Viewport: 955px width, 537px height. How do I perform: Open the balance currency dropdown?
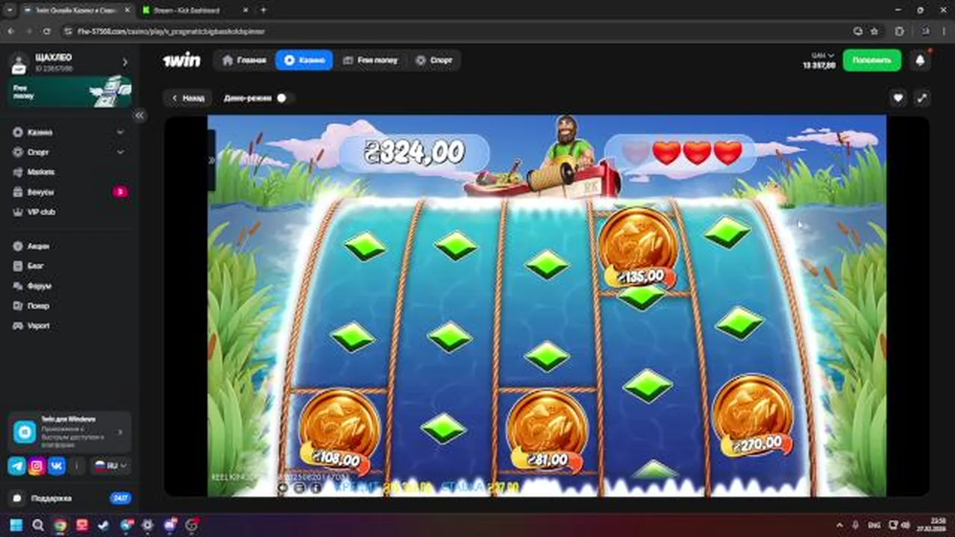[x=823, y=55]
